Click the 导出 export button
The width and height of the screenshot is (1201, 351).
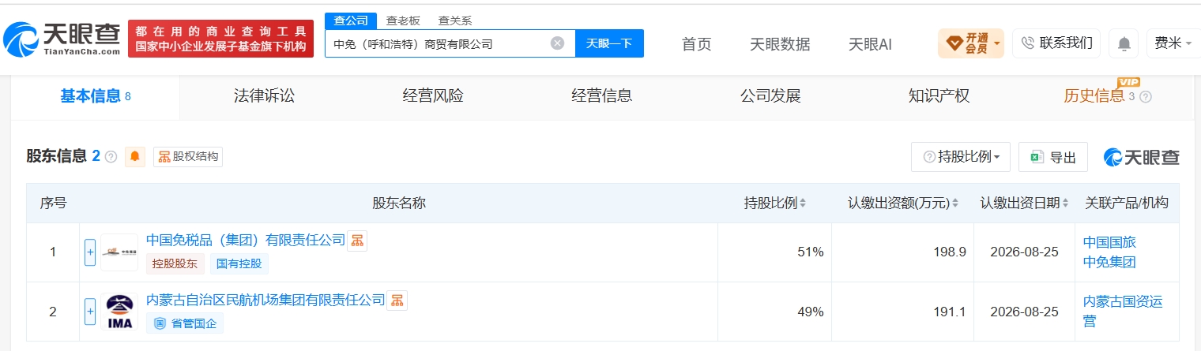click(x=1053, y=157)
